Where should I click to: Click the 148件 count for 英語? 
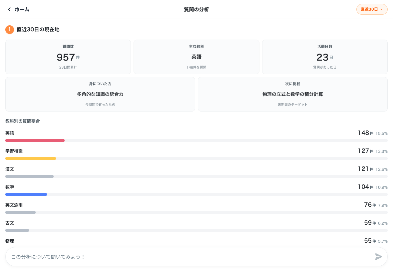coord(366,133)
